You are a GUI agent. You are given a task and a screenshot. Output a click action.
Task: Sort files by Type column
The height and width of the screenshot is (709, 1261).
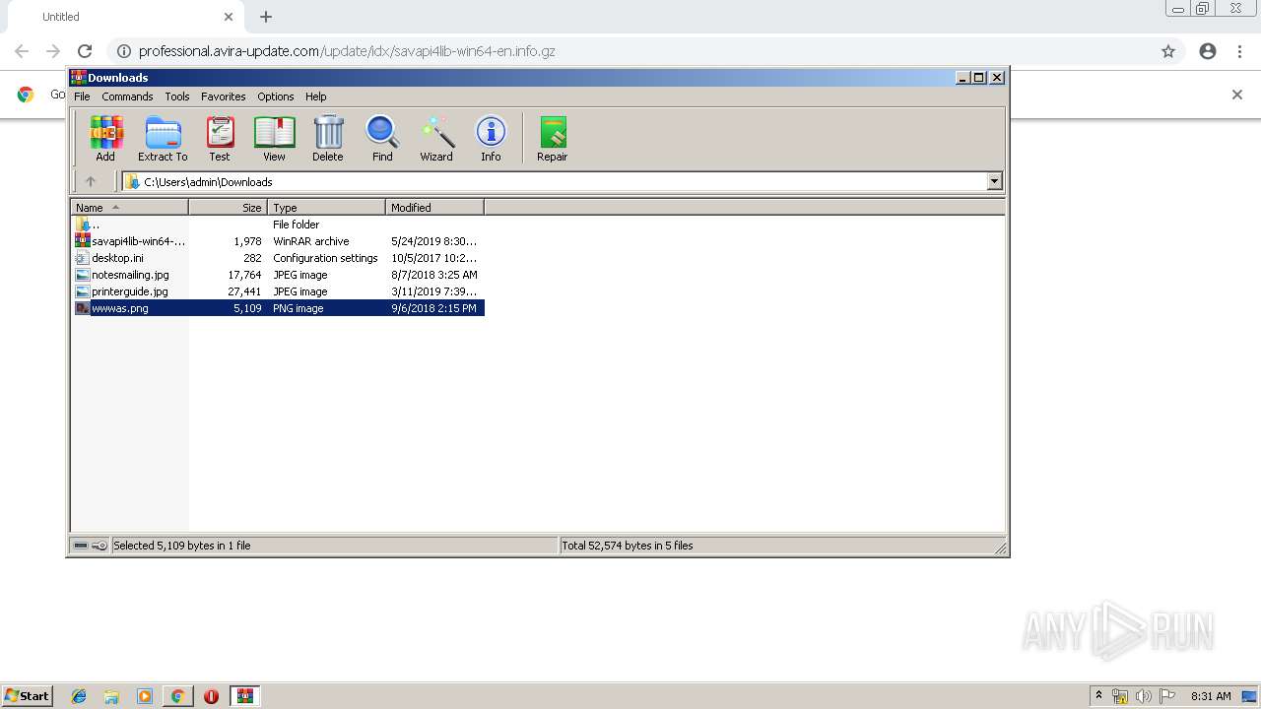(326, 208)
